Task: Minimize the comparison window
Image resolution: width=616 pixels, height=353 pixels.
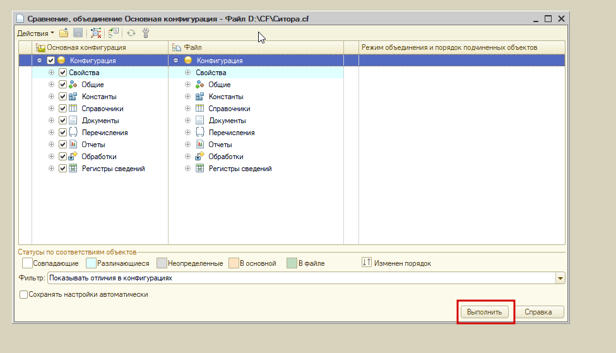Action: click(x=535, y=20)
